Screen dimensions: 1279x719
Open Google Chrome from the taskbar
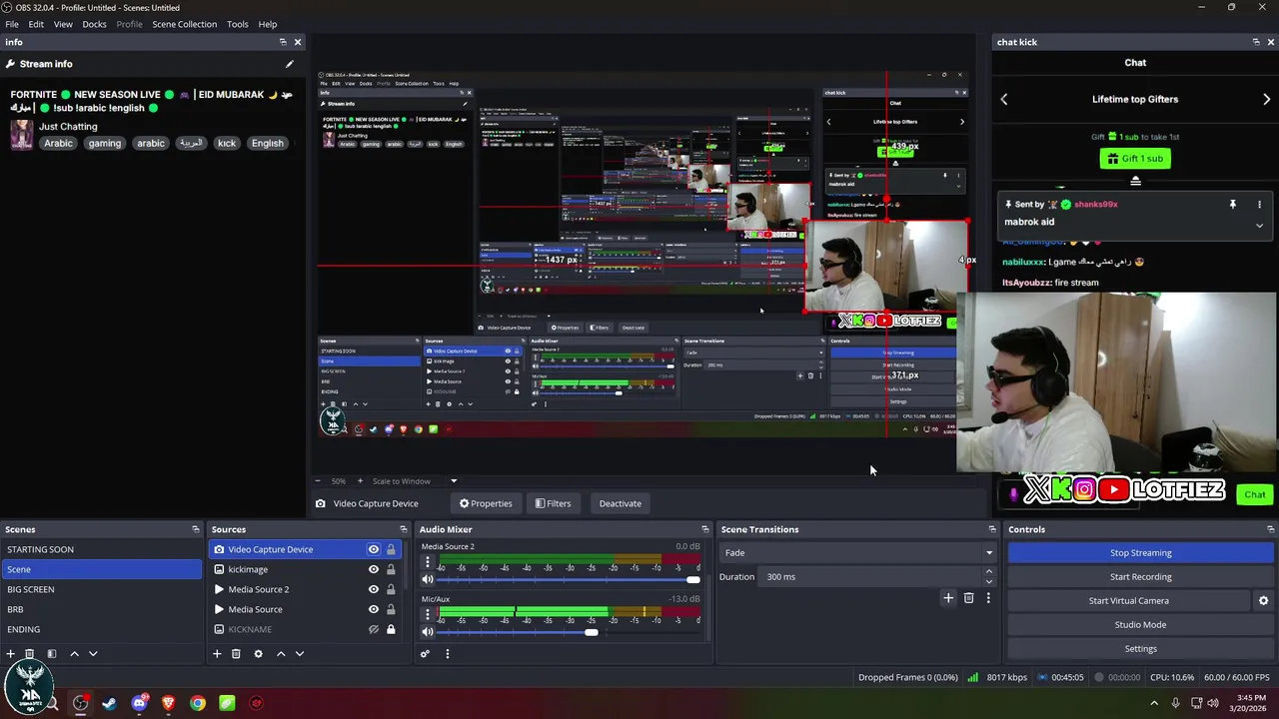(x=198, y=703)
